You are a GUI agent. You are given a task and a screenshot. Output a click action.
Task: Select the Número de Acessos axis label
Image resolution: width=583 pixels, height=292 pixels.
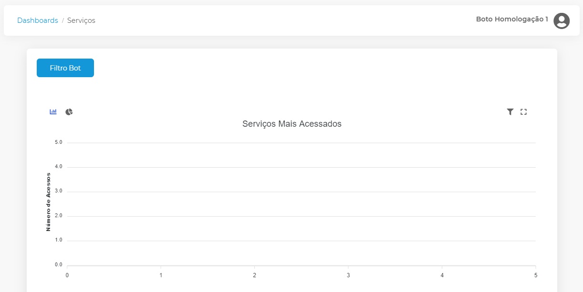pyautogui.click(x=48, y=202)
